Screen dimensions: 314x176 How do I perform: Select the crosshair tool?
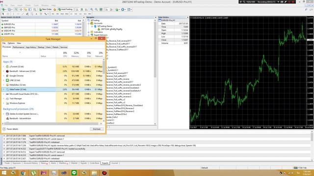coord(8,14)
